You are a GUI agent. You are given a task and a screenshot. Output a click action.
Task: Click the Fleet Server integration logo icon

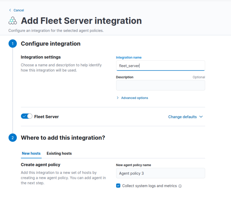point(13,21)
